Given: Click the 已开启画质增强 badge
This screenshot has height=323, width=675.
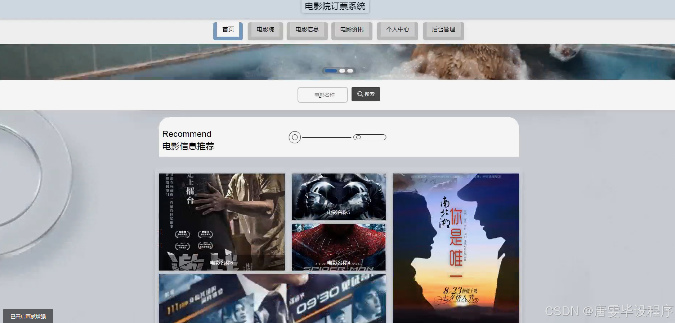Looking at the screenshot, I should [x=28, y=316].
